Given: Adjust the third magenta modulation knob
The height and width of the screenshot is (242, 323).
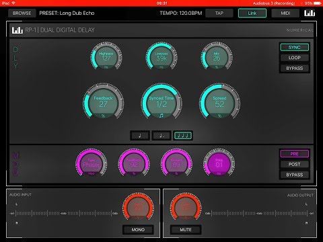Looking at the screenshot, I should click(x=176, y=163).
